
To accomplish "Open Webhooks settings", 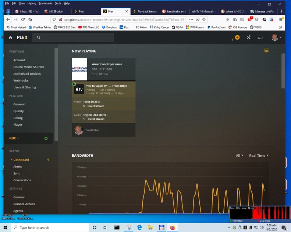I will coord(21,80).
